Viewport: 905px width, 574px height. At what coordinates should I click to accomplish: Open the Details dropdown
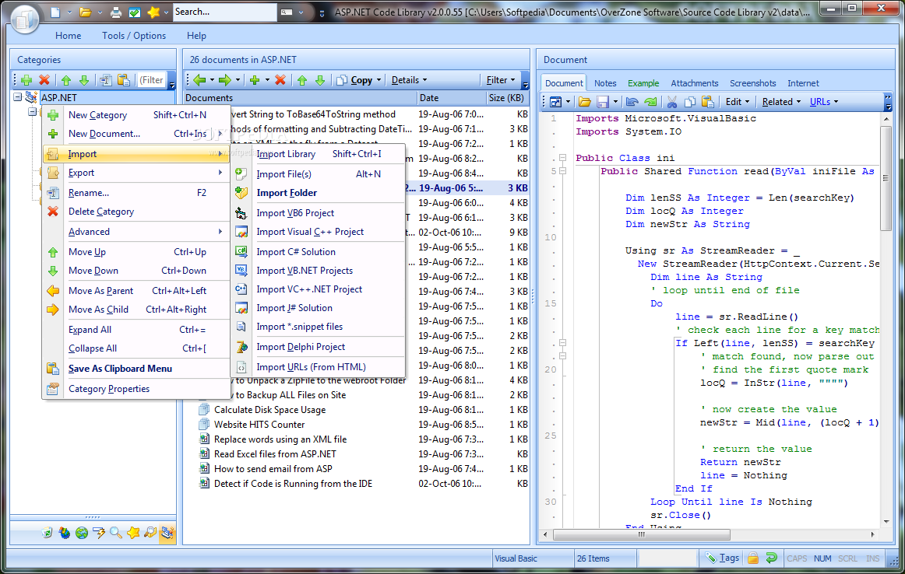pyautogui.click(x=409, y=80)
